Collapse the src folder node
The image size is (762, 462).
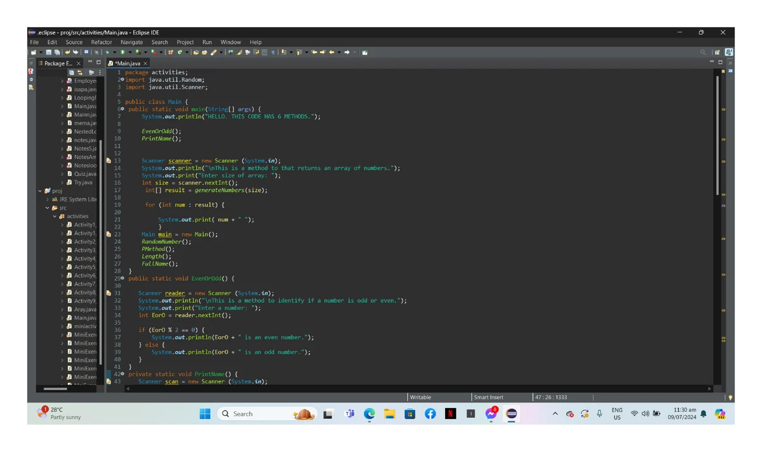(x=47, y=208)
